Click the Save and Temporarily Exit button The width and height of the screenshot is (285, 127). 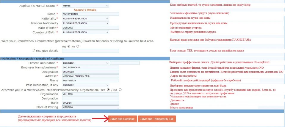tap(157, 119)
